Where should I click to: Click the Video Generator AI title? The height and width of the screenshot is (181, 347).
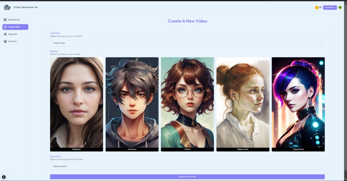pyautogui.click(x=25, y=7)
